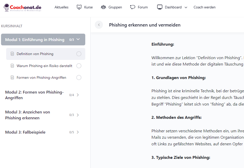Click the back arrow beside lesson title
This screenshot has height=168, width=244.
coord(99,25)
